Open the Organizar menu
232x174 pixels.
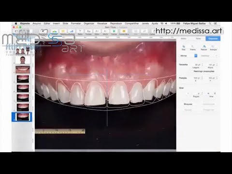(x=89, y=24)
